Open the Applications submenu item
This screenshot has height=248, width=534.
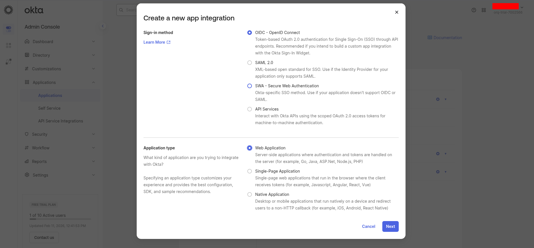[60, 96]
